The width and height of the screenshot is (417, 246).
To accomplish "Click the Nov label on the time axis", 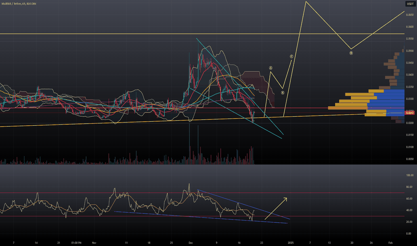I will (x=94, y=243).
